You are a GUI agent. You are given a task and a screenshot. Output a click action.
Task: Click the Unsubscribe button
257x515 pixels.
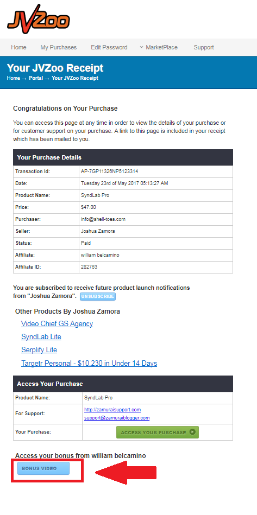pos(98,296)
